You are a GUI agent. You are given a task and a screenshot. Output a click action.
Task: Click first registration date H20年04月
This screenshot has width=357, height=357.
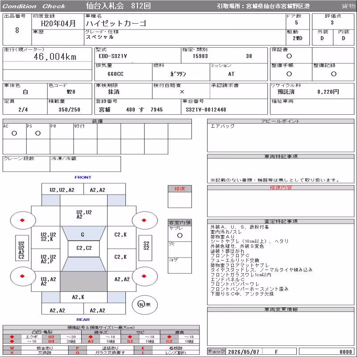coord(58,24)
